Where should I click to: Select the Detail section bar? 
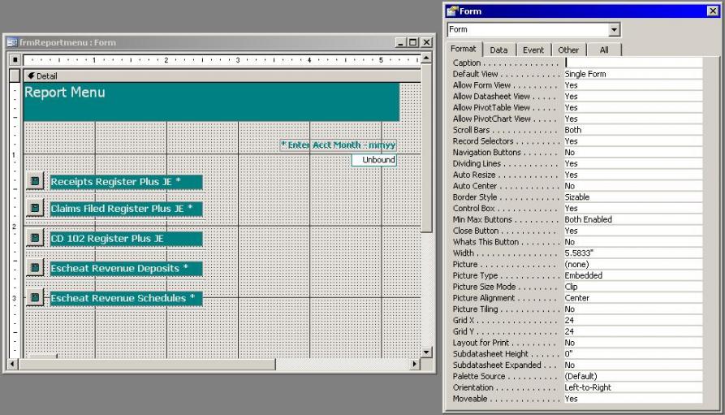[x=222, y=76]
